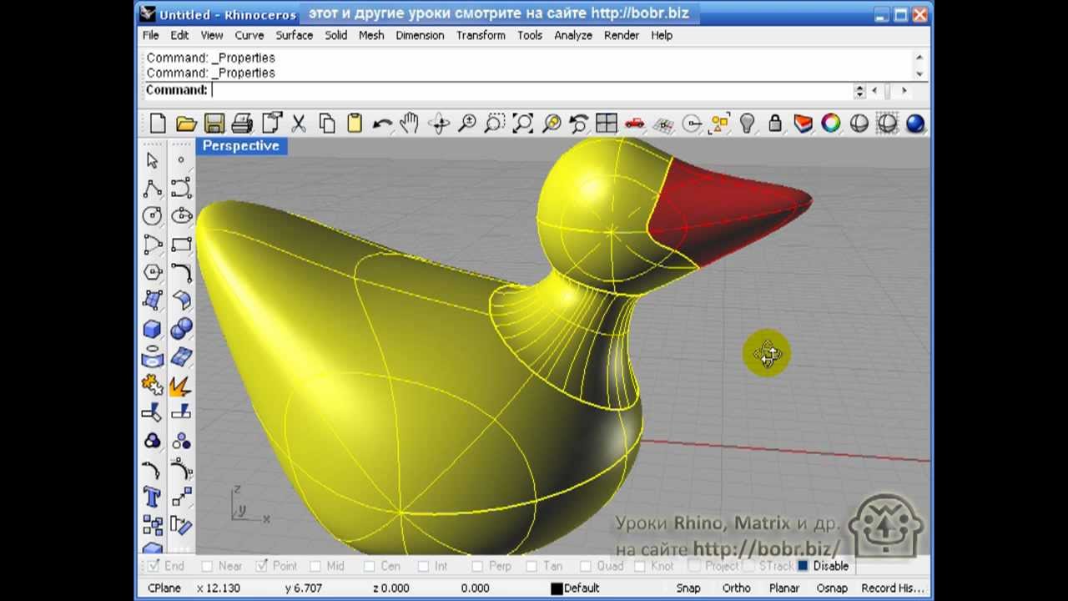Screen dimensions: 1068x601
Task: Click the Set CPlane grid icon
Action: coord(663,124)
